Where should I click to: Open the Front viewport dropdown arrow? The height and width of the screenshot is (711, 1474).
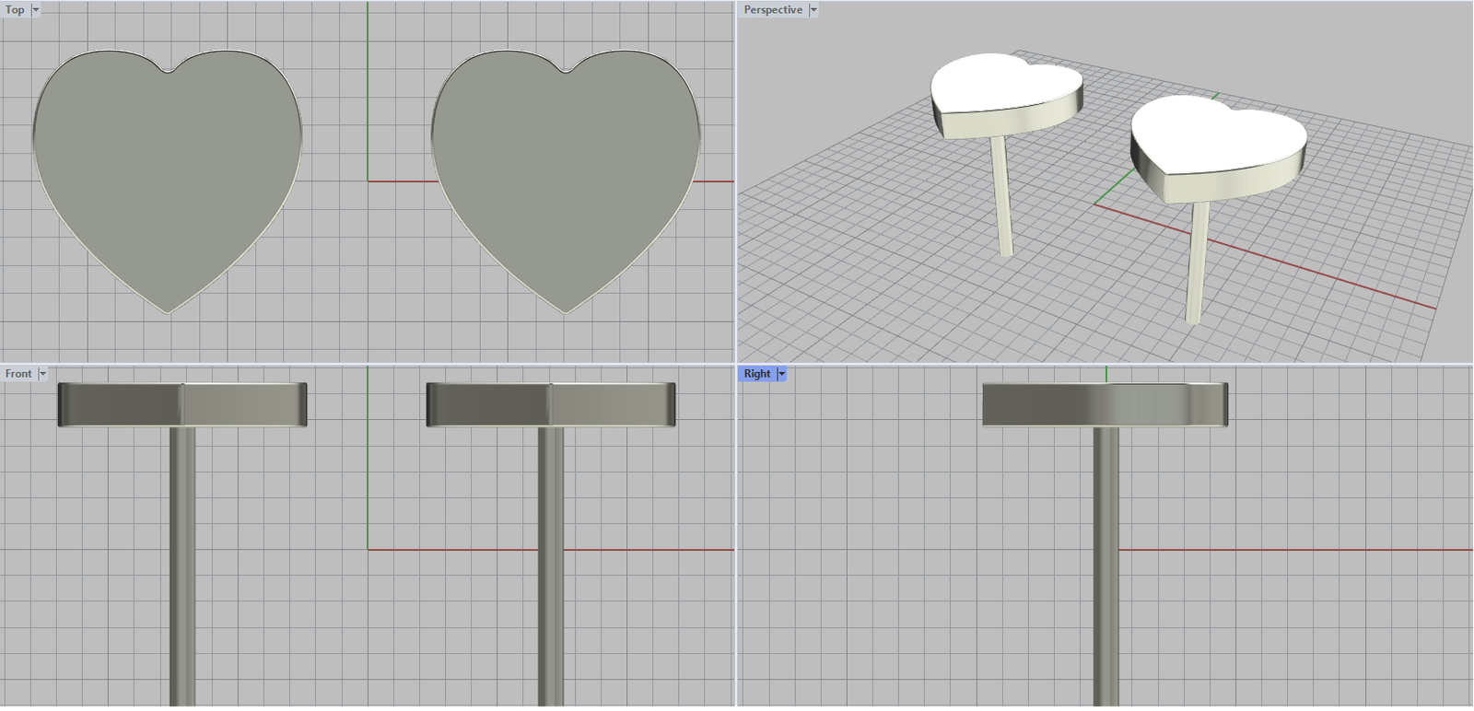(x=42, y=374)
